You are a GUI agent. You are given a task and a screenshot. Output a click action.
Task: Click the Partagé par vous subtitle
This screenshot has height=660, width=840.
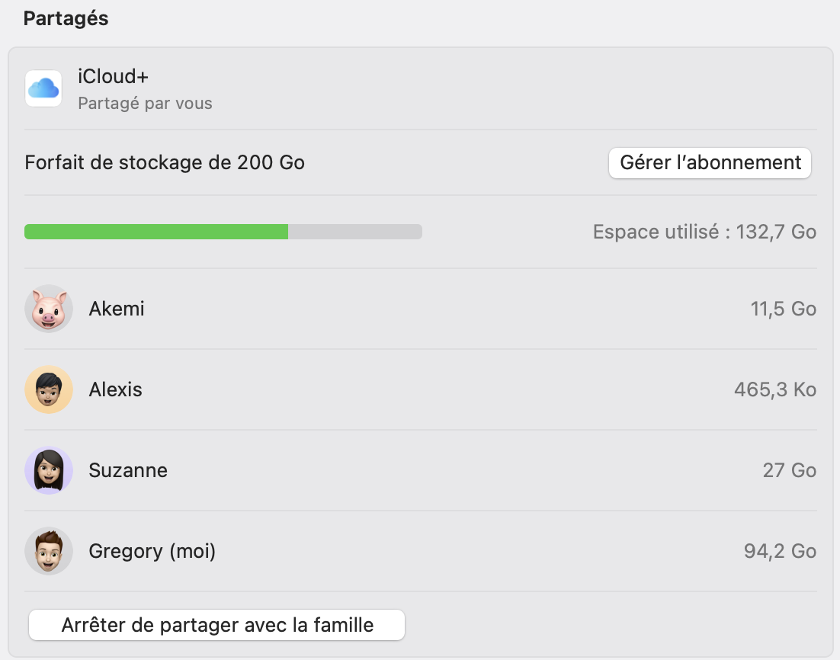(x=145, y=103)
